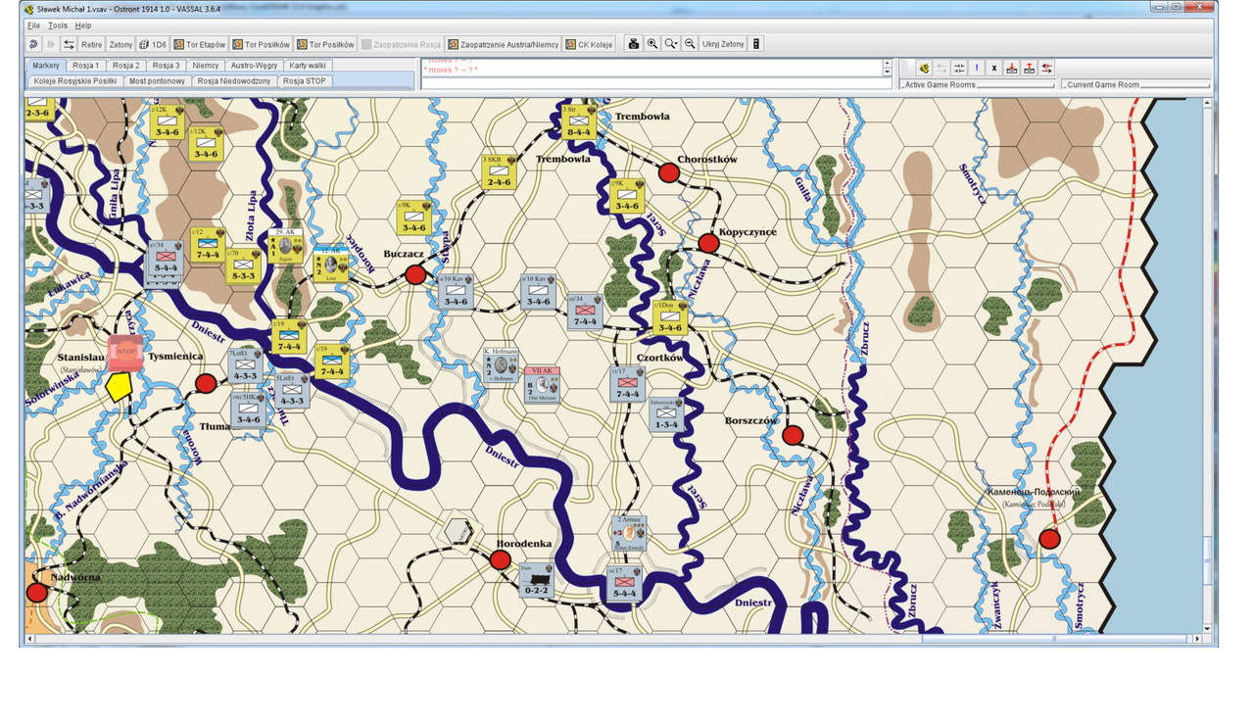Switch to the Rosja 2 tab
This screenshot has width=1254, height=724.
click(x=125, y=66)
